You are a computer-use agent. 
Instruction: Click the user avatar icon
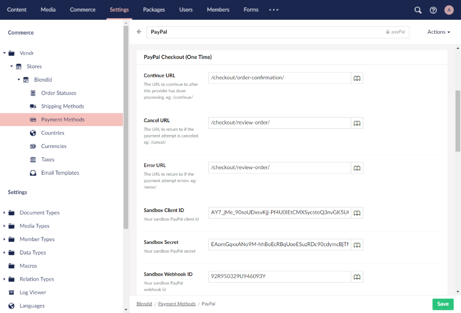click(x=449, y=10)
